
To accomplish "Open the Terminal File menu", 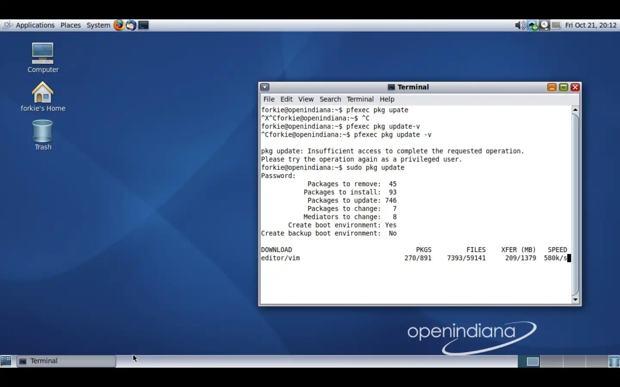I will (x=269, y=99).
